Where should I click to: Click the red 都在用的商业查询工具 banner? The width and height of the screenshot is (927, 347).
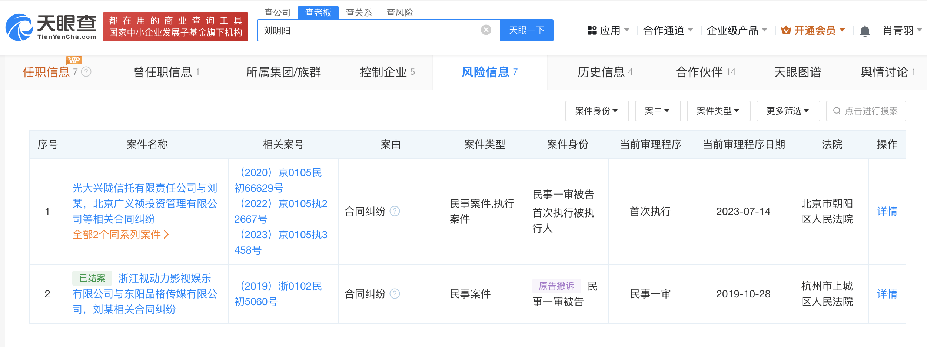pyautogui.click(x=176, y=27)
